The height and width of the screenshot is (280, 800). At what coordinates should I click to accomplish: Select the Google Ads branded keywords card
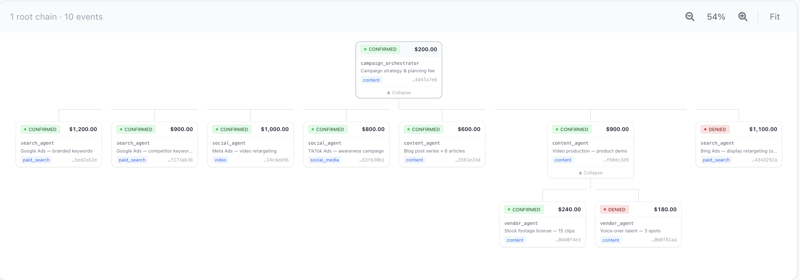(59, 144)
